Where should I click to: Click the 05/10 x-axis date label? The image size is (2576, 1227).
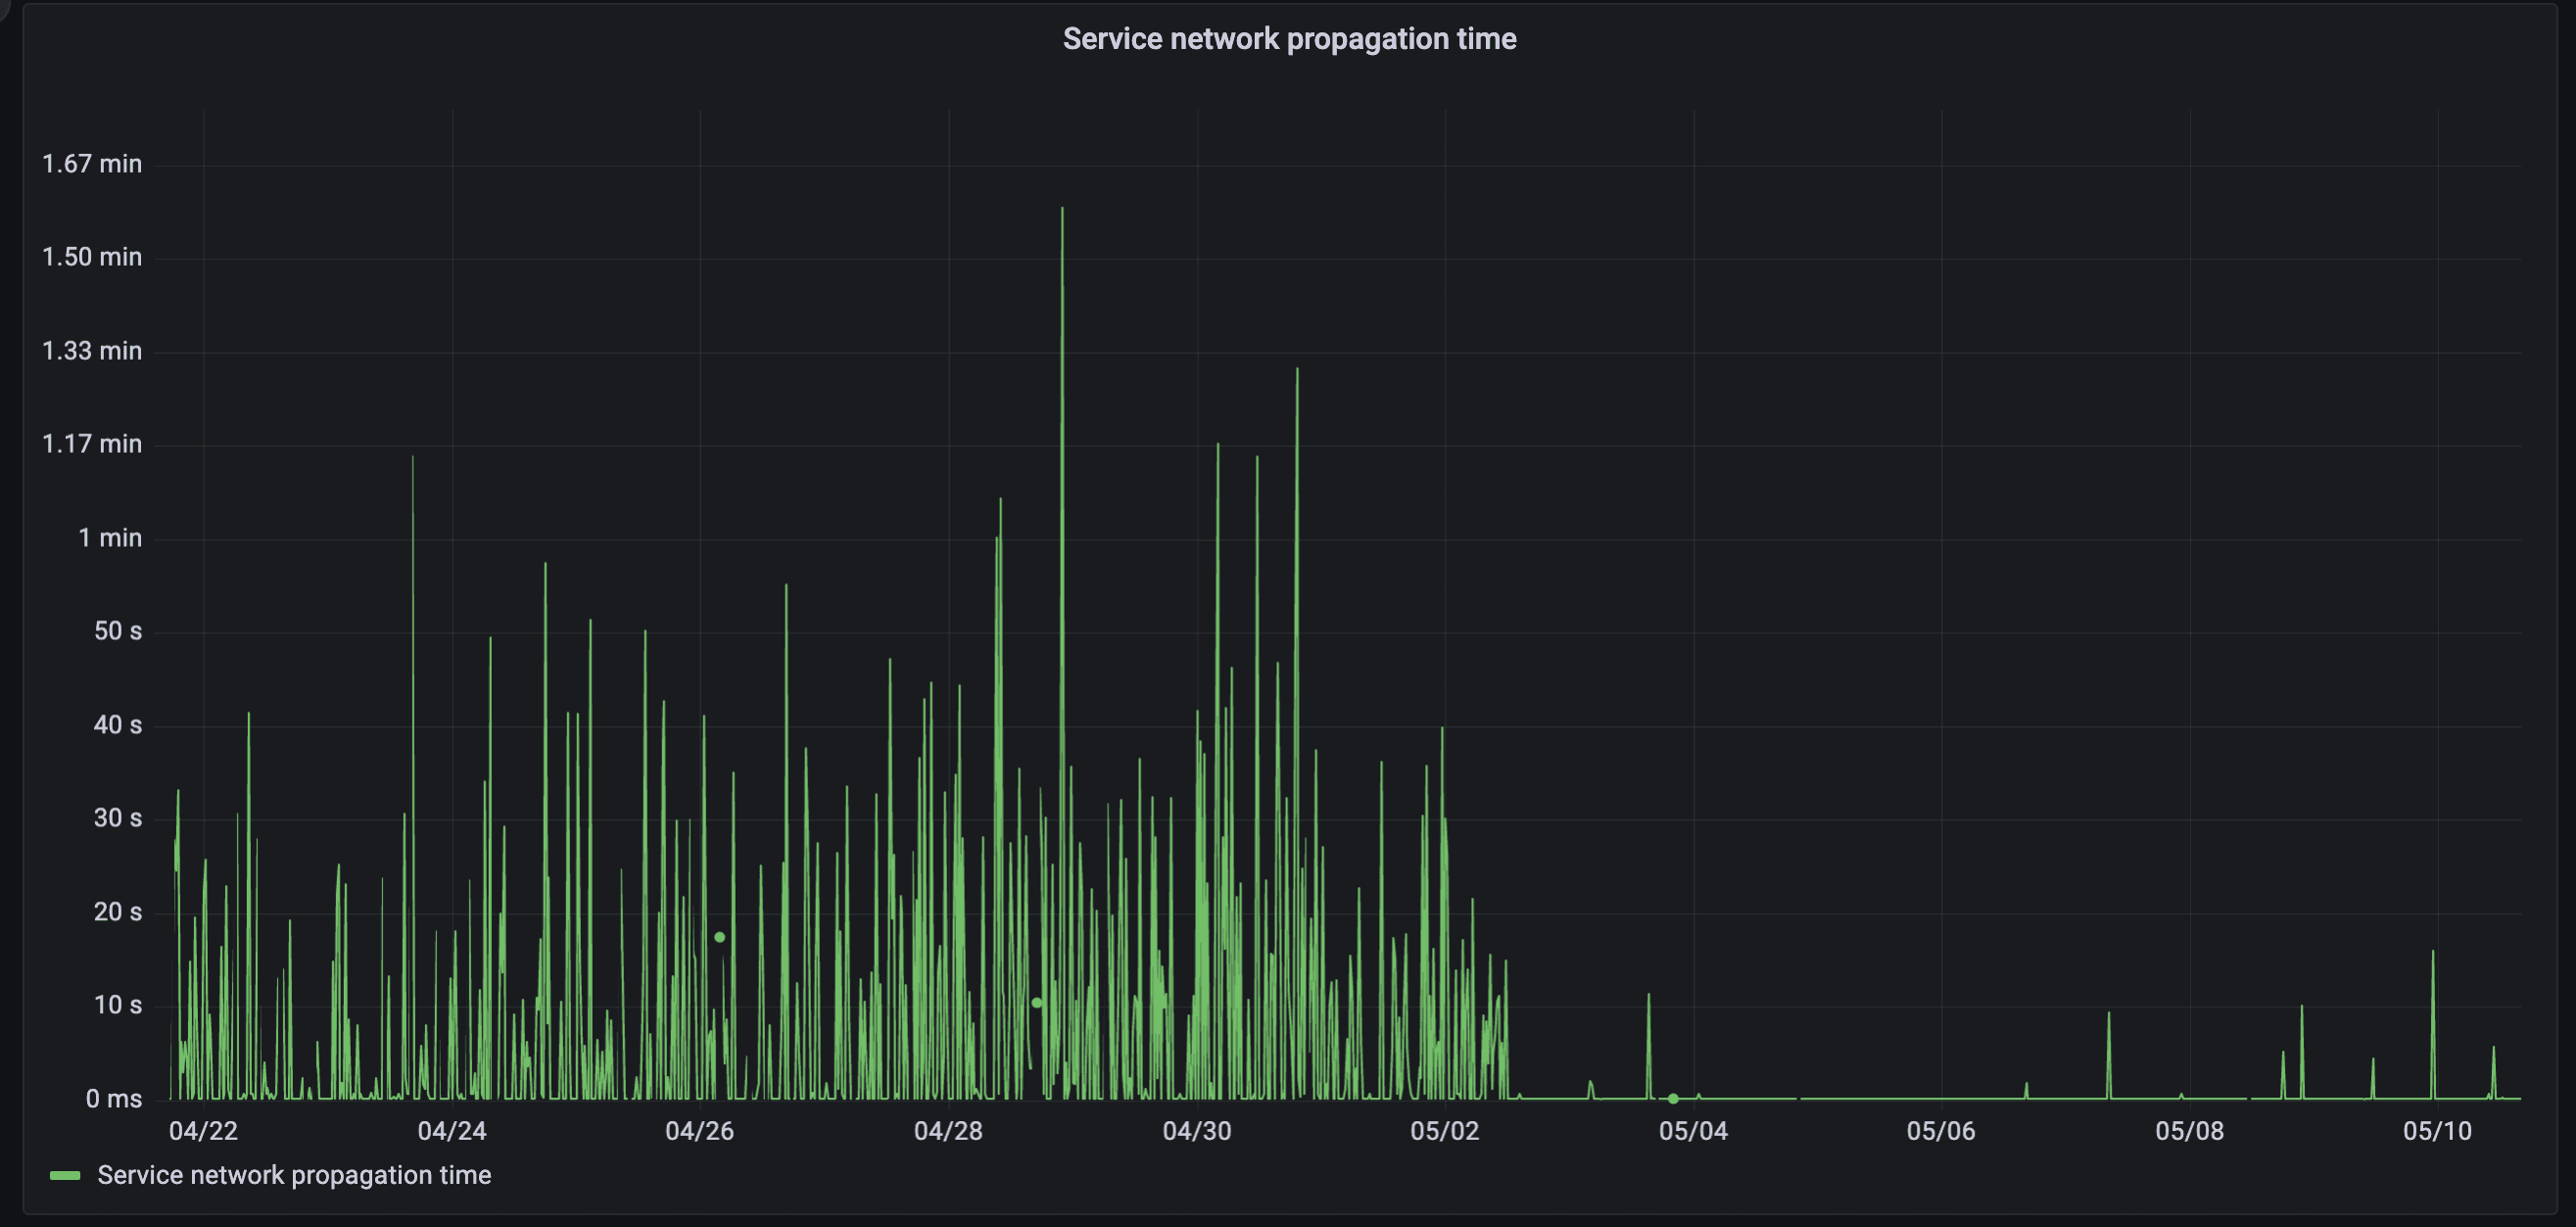pyautogui.click(x=2437, y=1131)
